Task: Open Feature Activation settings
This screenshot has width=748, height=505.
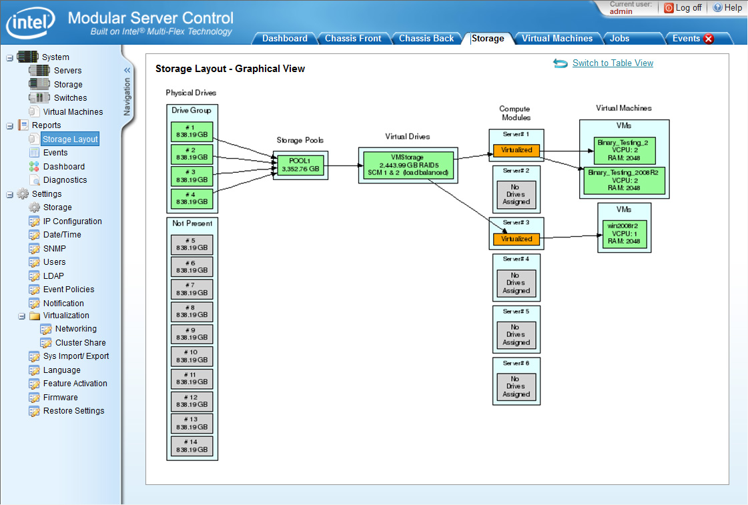Action: point(75,384)
